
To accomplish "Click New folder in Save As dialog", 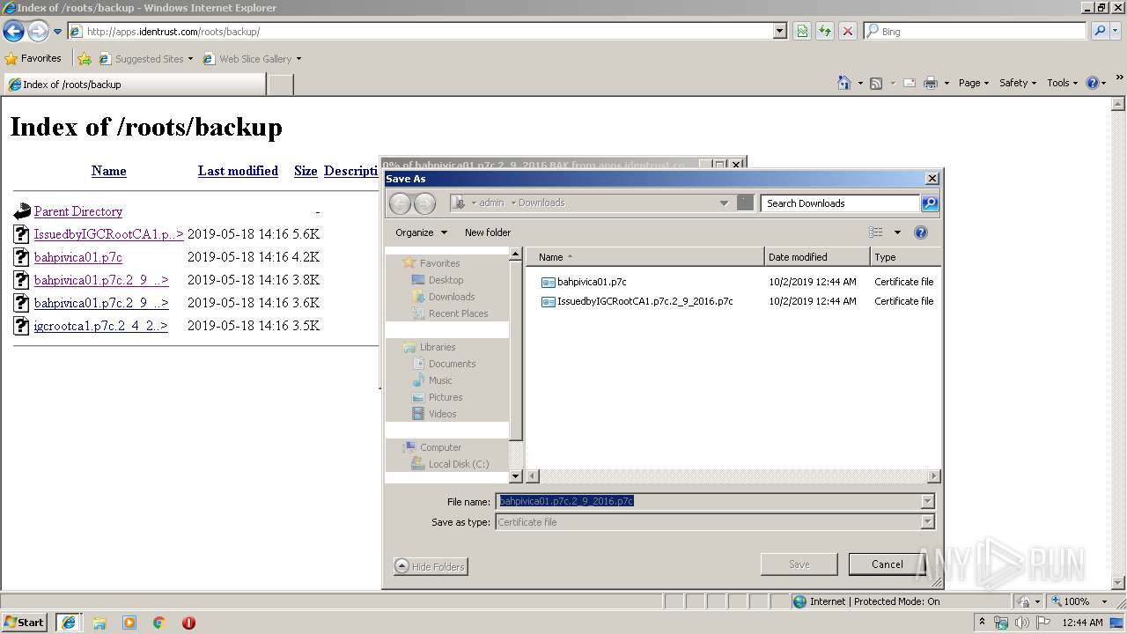I will (488, 232).
